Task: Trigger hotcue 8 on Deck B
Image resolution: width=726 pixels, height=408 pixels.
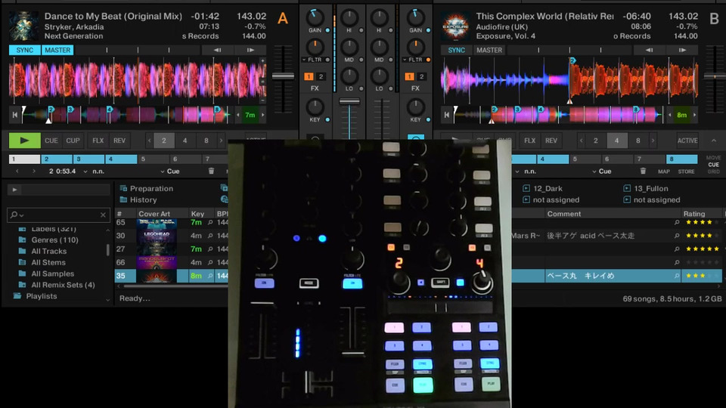Action: [x=681, y=159]
